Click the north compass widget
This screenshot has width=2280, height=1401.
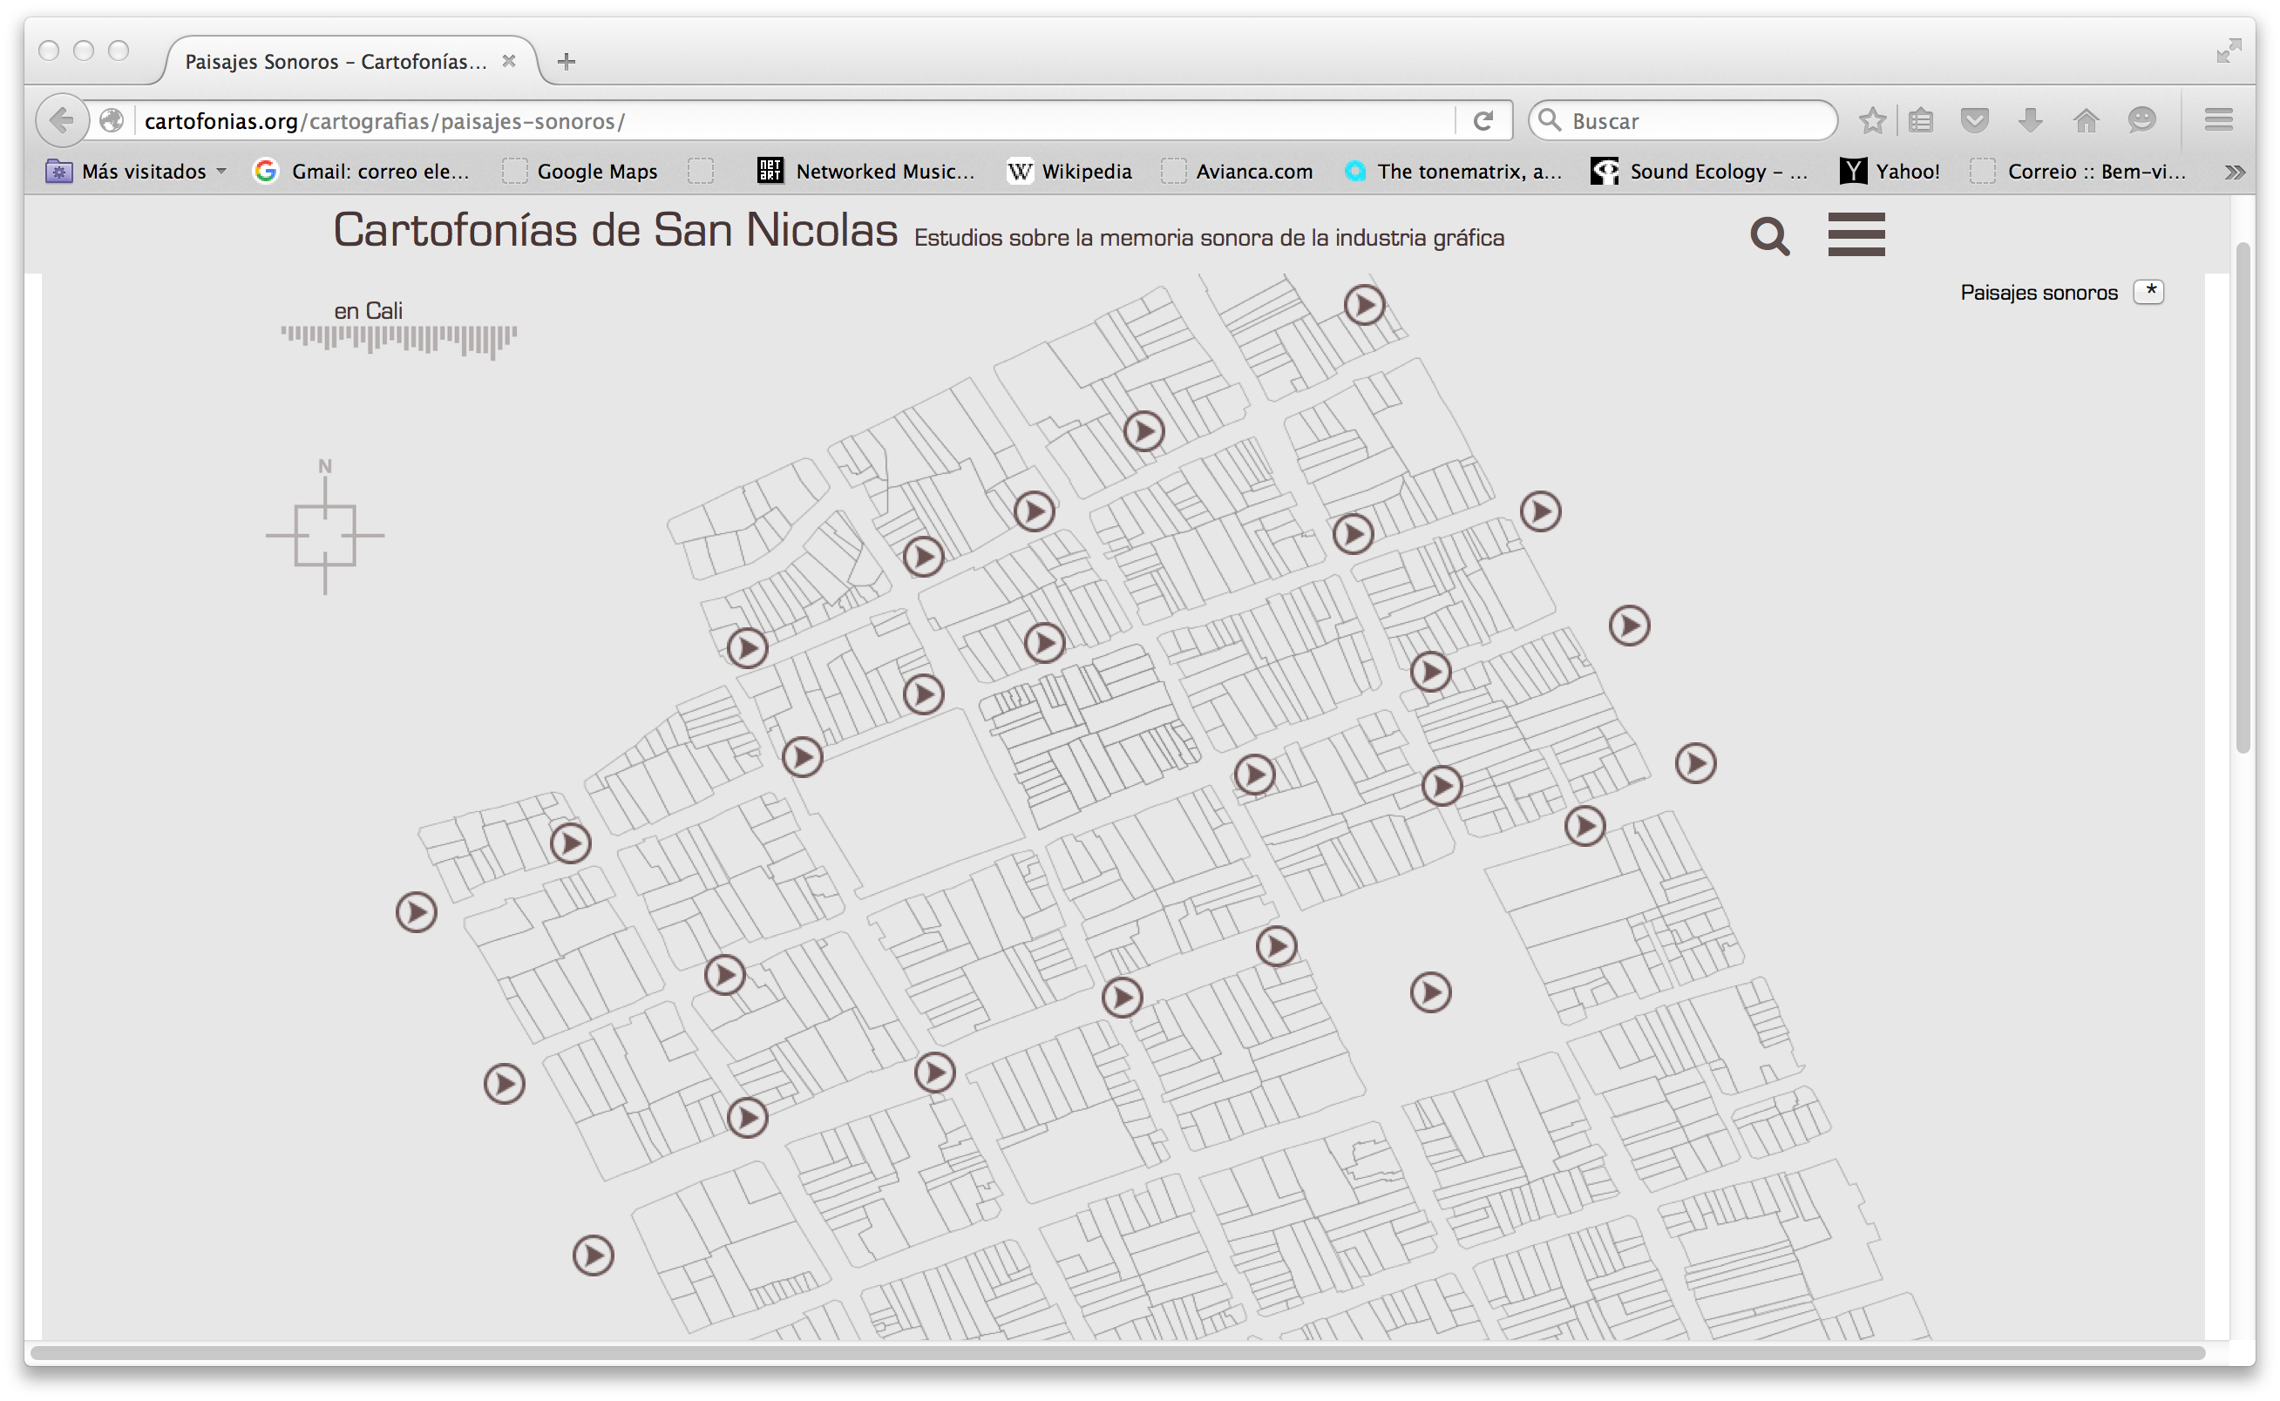324,534
